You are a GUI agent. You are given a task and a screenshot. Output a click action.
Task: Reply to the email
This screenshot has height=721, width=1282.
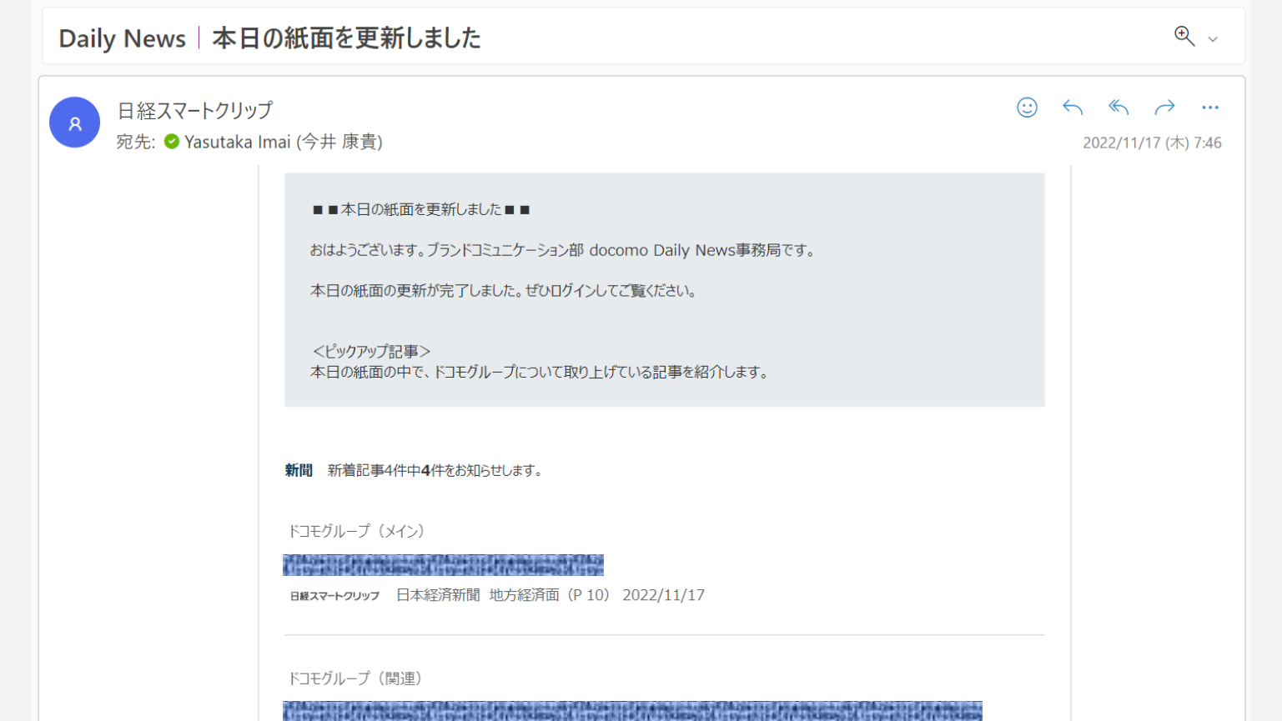click(1073, 108)
